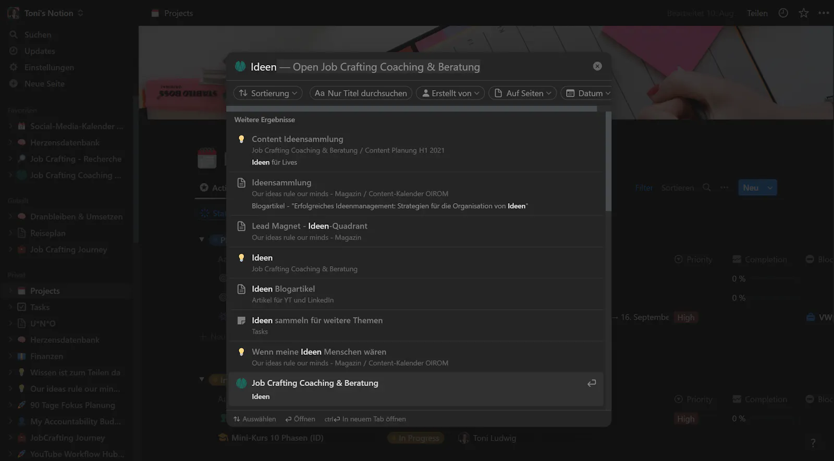Open 90 Tage Fokus Planung page
834x461 pixels.
point(72,405)
